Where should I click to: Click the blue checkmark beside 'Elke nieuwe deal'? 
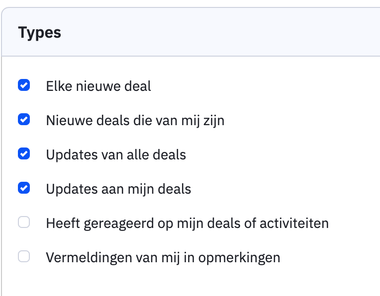pyautogui.click(x=24, y=85)
